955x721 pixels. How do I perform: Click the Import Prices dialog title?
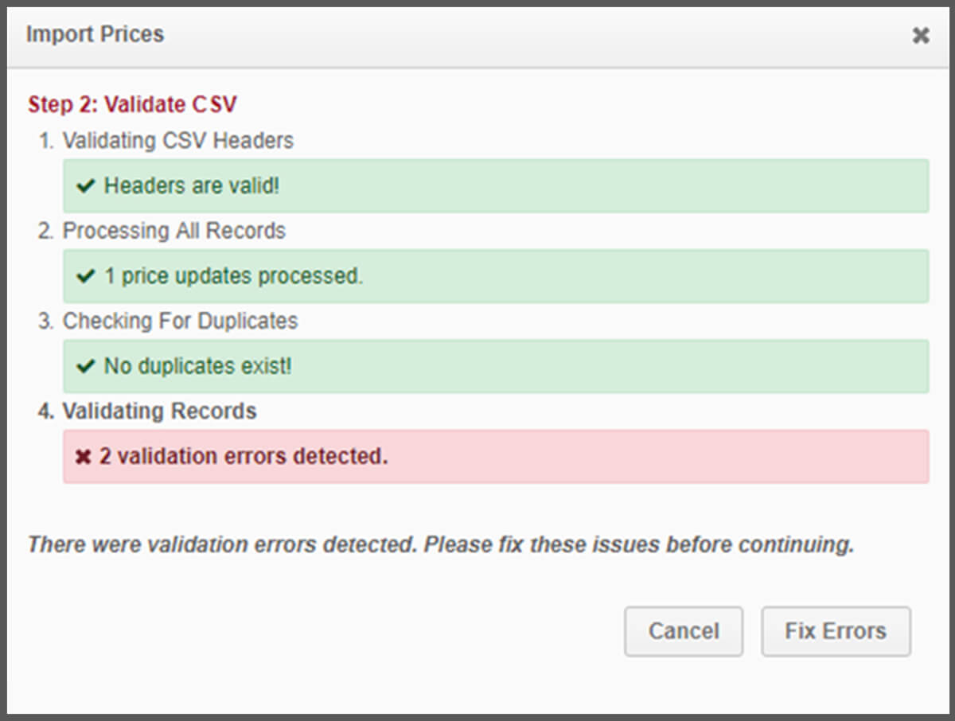click(x=95, y=34)
